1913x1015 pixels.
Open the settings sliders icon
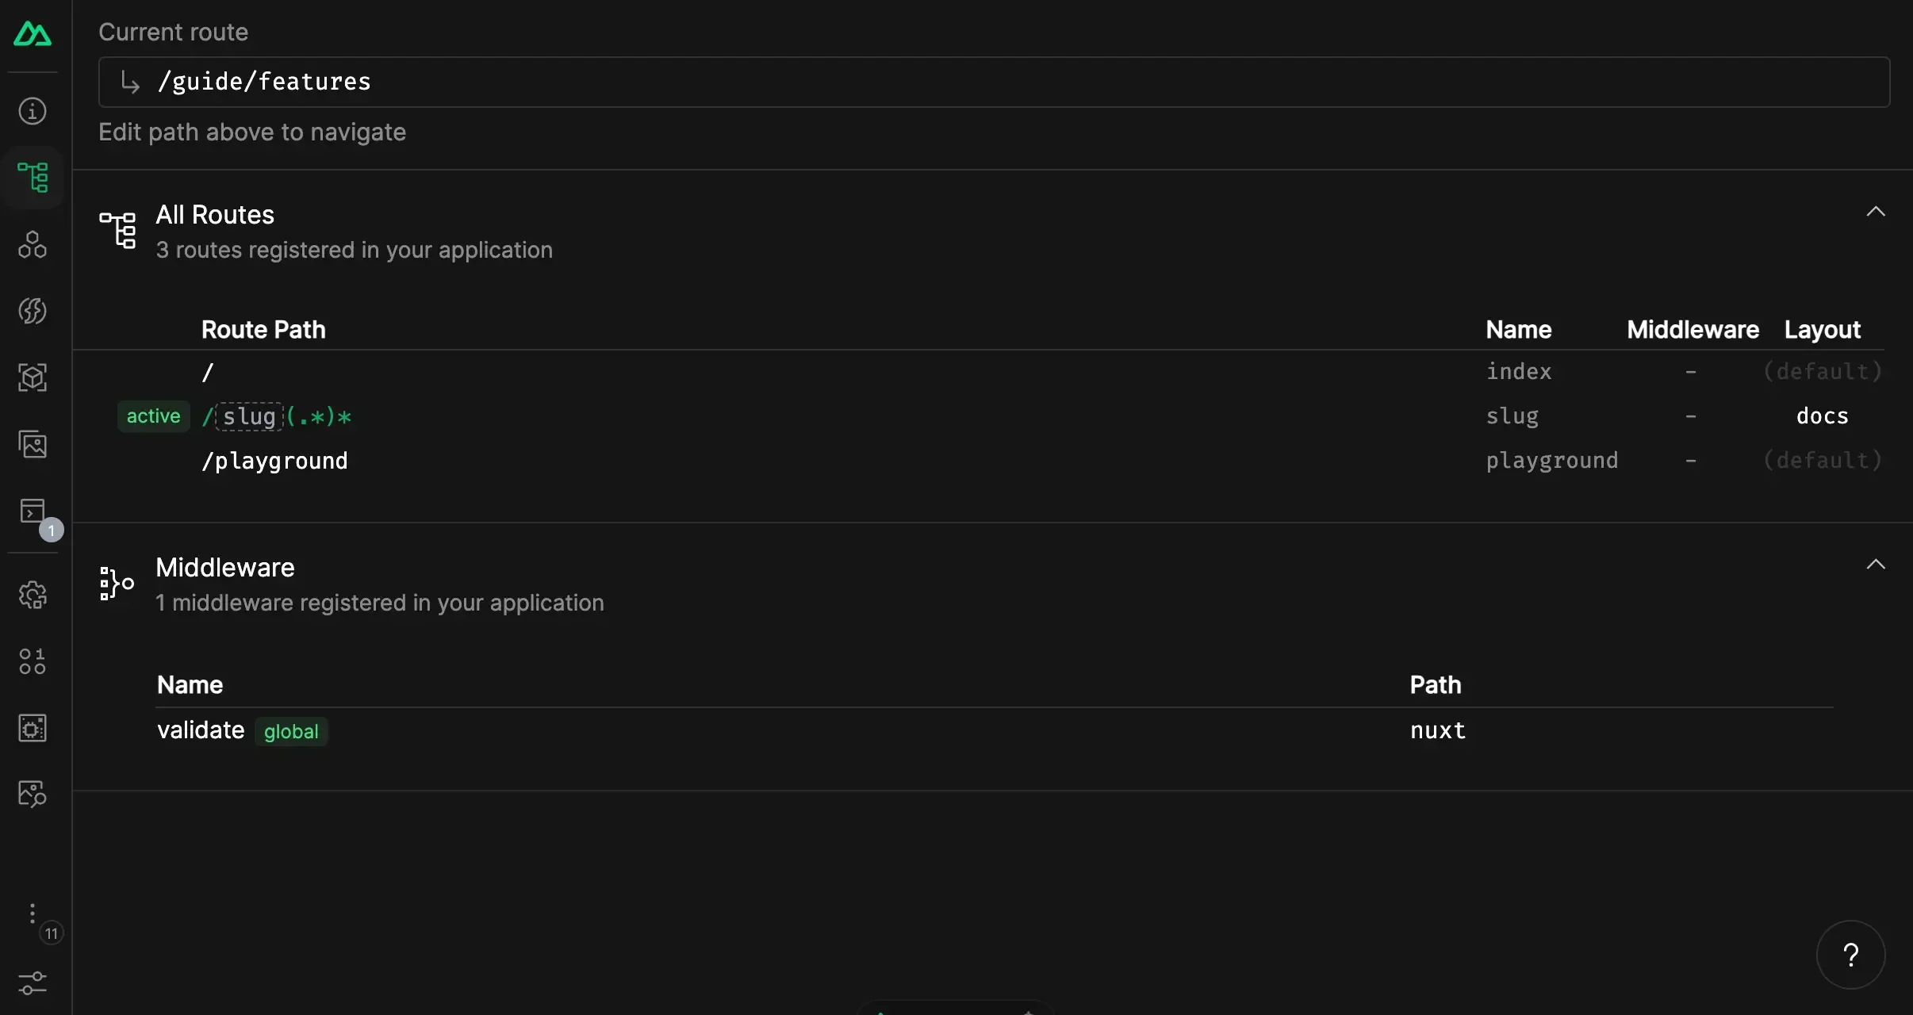[33, 983]
